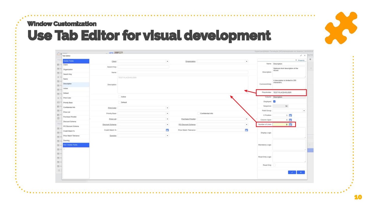Open calculator for Number of Lines
The image size is (369, 208).
(290, 124)
